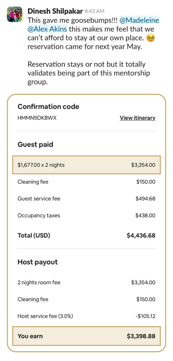Viewport: 173px width, 361px height.
Task: Open the @Madeleine mention
Action: click(x=139, y=20)
